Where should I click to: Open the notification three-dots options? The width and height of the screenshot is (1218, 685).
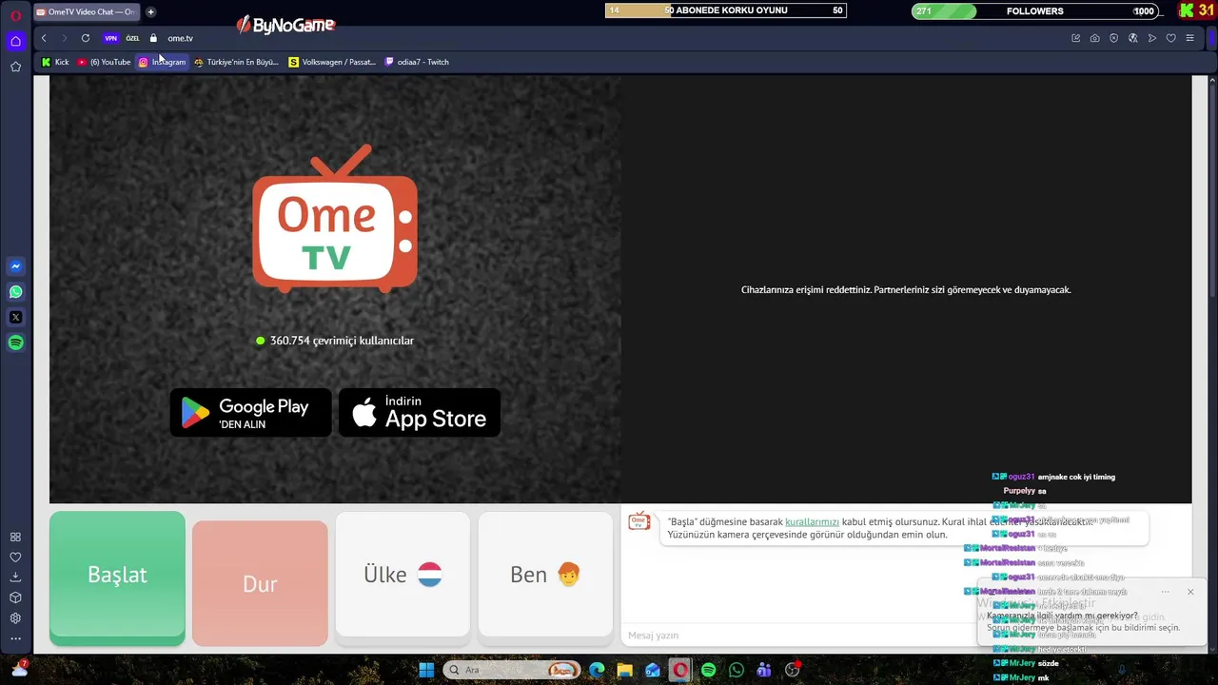click(x=1165, y=592)
